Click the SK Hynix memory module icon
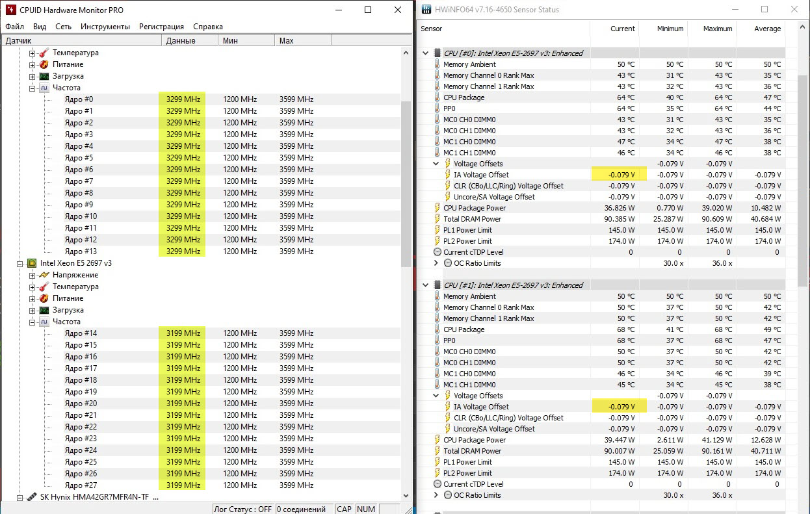The image size is (810, 514). (31, 497)
